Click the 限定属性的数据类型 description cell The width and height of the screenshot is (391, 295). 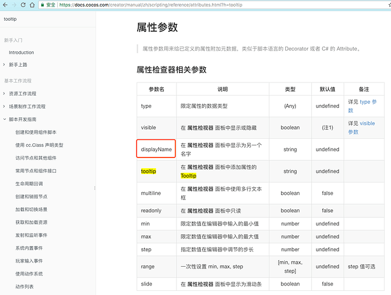[x=223, y=106]
